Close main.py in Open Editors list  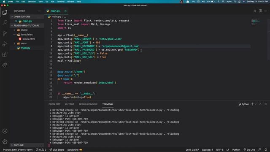point(16,21)
